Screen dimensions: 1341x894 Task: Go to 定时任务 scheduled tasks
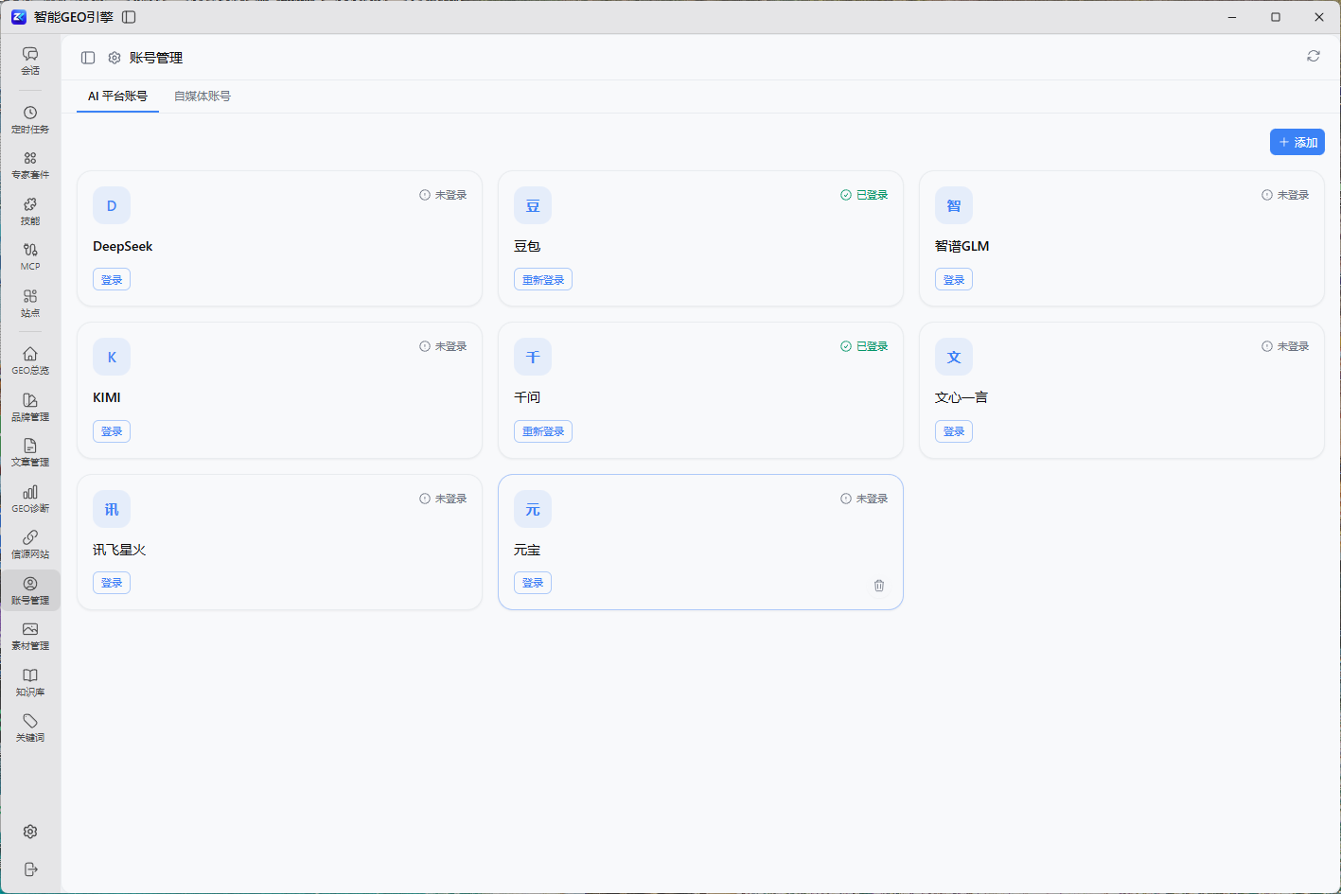(30, 119)
